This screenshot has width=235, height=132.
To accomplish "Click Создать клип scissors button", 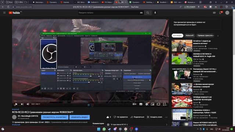I will pyautogui.click(x=155, y=117).
